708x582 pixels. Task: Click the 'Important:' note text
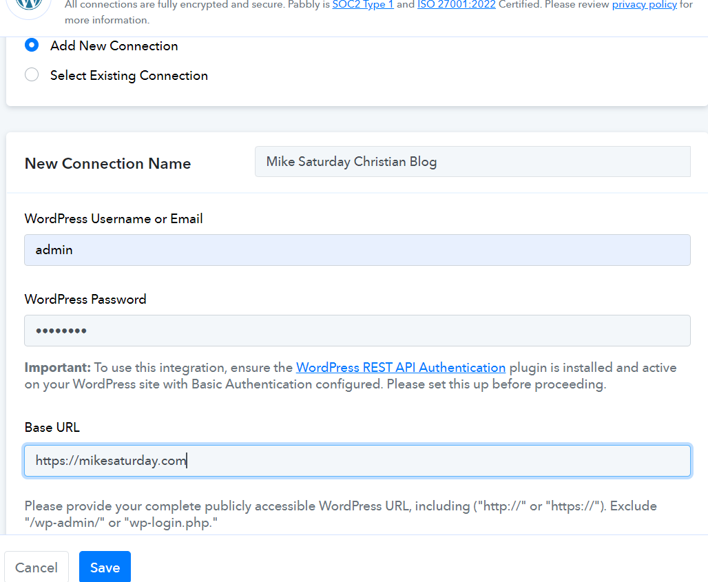[58, 368]
